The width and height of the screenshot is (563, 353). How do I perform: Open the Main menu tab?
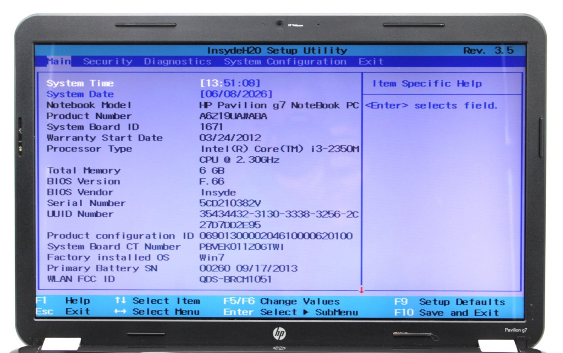(x=59, y=61)
